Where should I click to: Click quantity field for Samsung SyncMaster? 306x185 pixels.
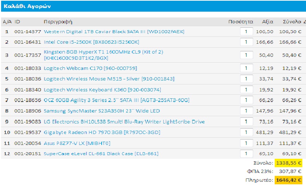(247, 111)
